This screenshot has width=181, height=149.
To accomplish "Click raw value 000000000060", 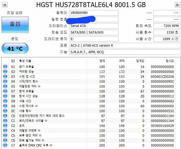I will coord(162,72).
